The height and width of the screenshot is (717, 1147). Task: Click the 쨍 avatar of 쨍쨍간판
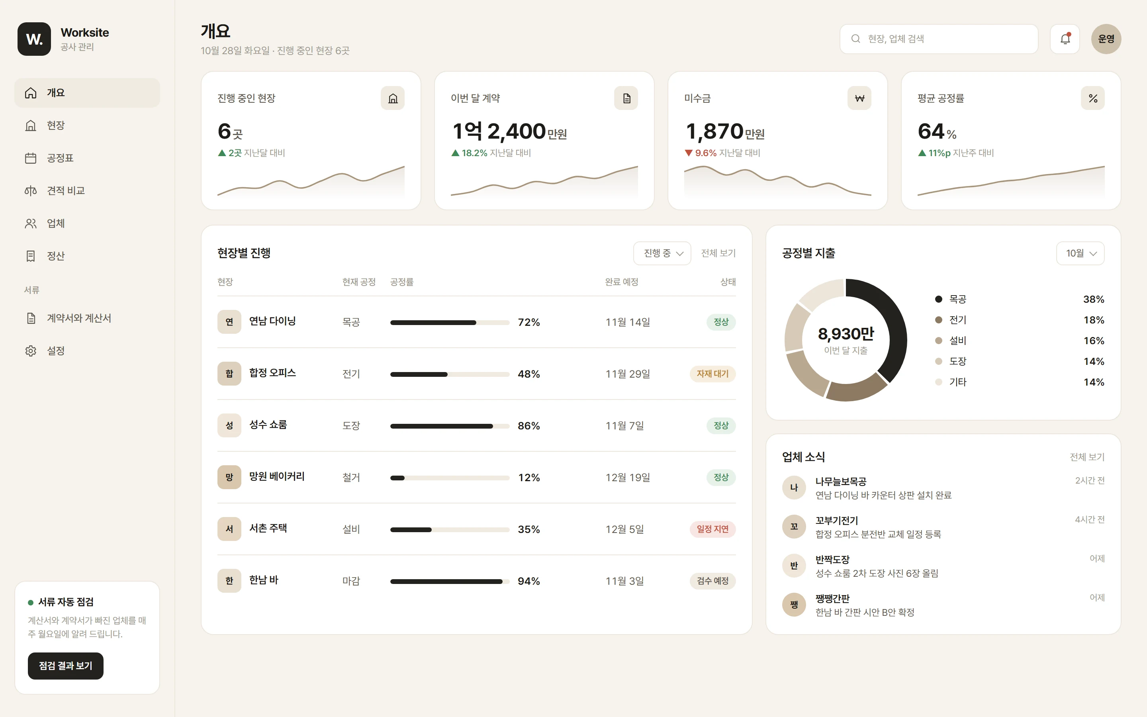(794, 605)
